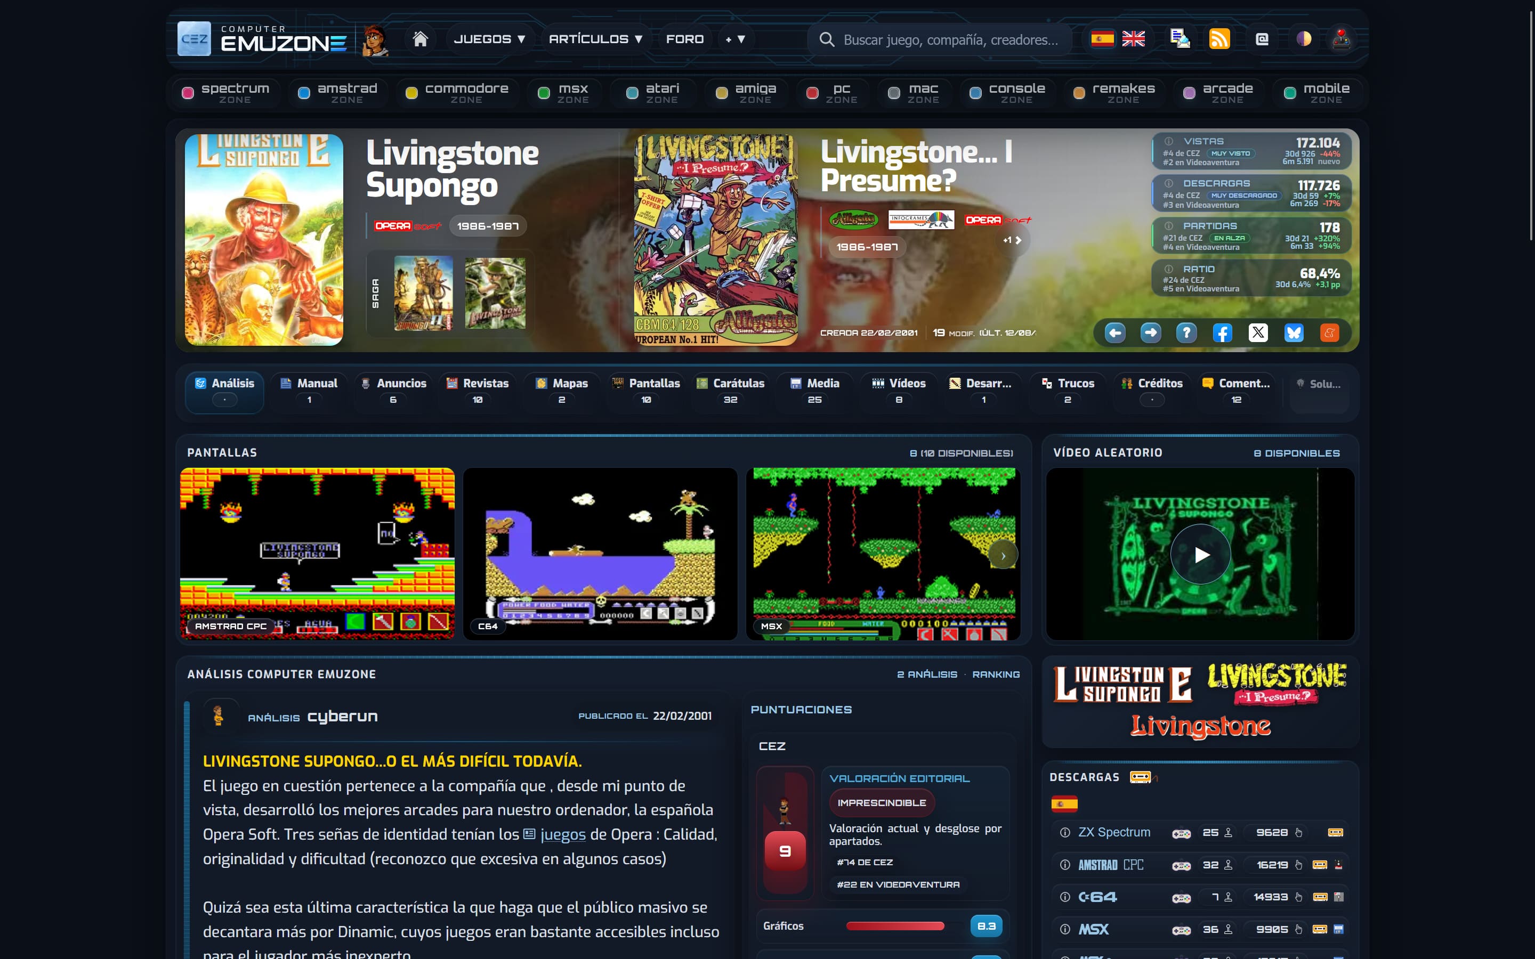The width and height of the screenshot is (1535, 959).
Task: Click the info icon beside the C64 download
Action: point(1065,897)
